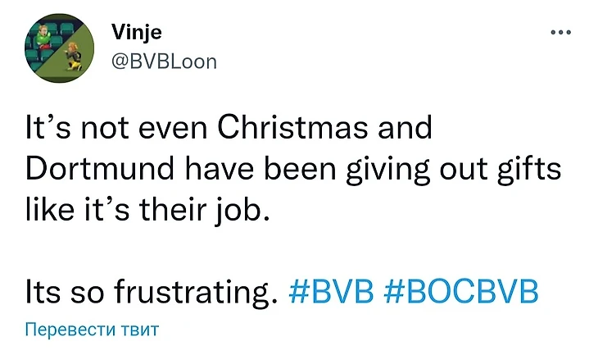This screenshot has width=598, height=355.
Task: Click the line starting with "Dortmund have been"
Action: (x=293, y=170)
